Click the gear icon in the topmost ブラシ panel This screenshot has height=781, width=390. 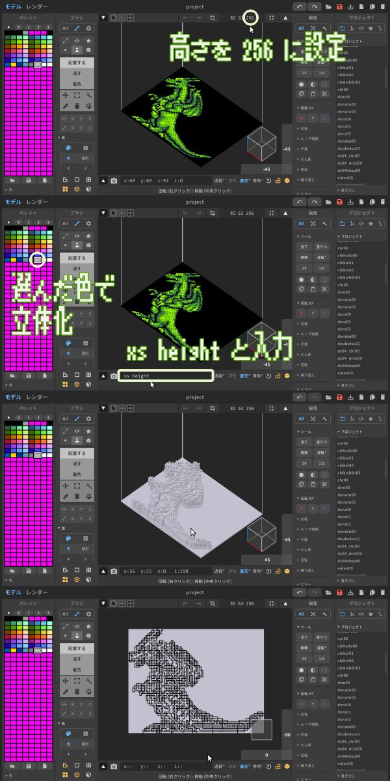89,29
